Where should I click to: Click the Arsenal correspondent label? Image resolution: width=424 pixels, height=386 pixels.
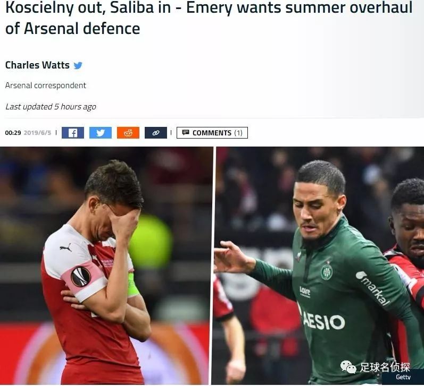click(45, 85)
